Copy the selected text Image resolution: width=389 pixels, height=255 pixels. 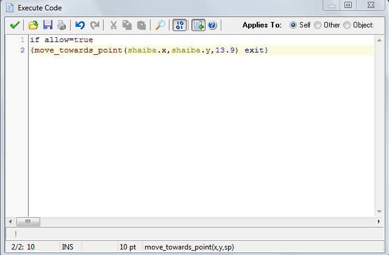(127, 25)
